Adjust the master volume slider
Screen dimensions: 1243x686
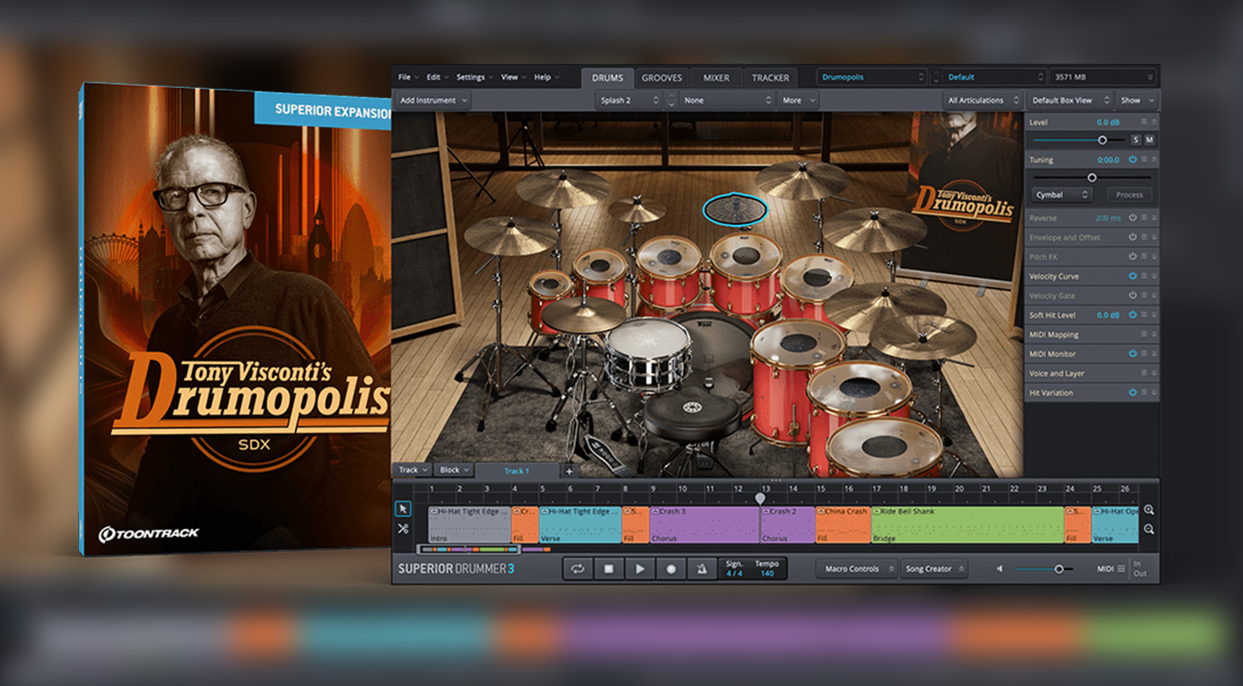coord(1059,569)
